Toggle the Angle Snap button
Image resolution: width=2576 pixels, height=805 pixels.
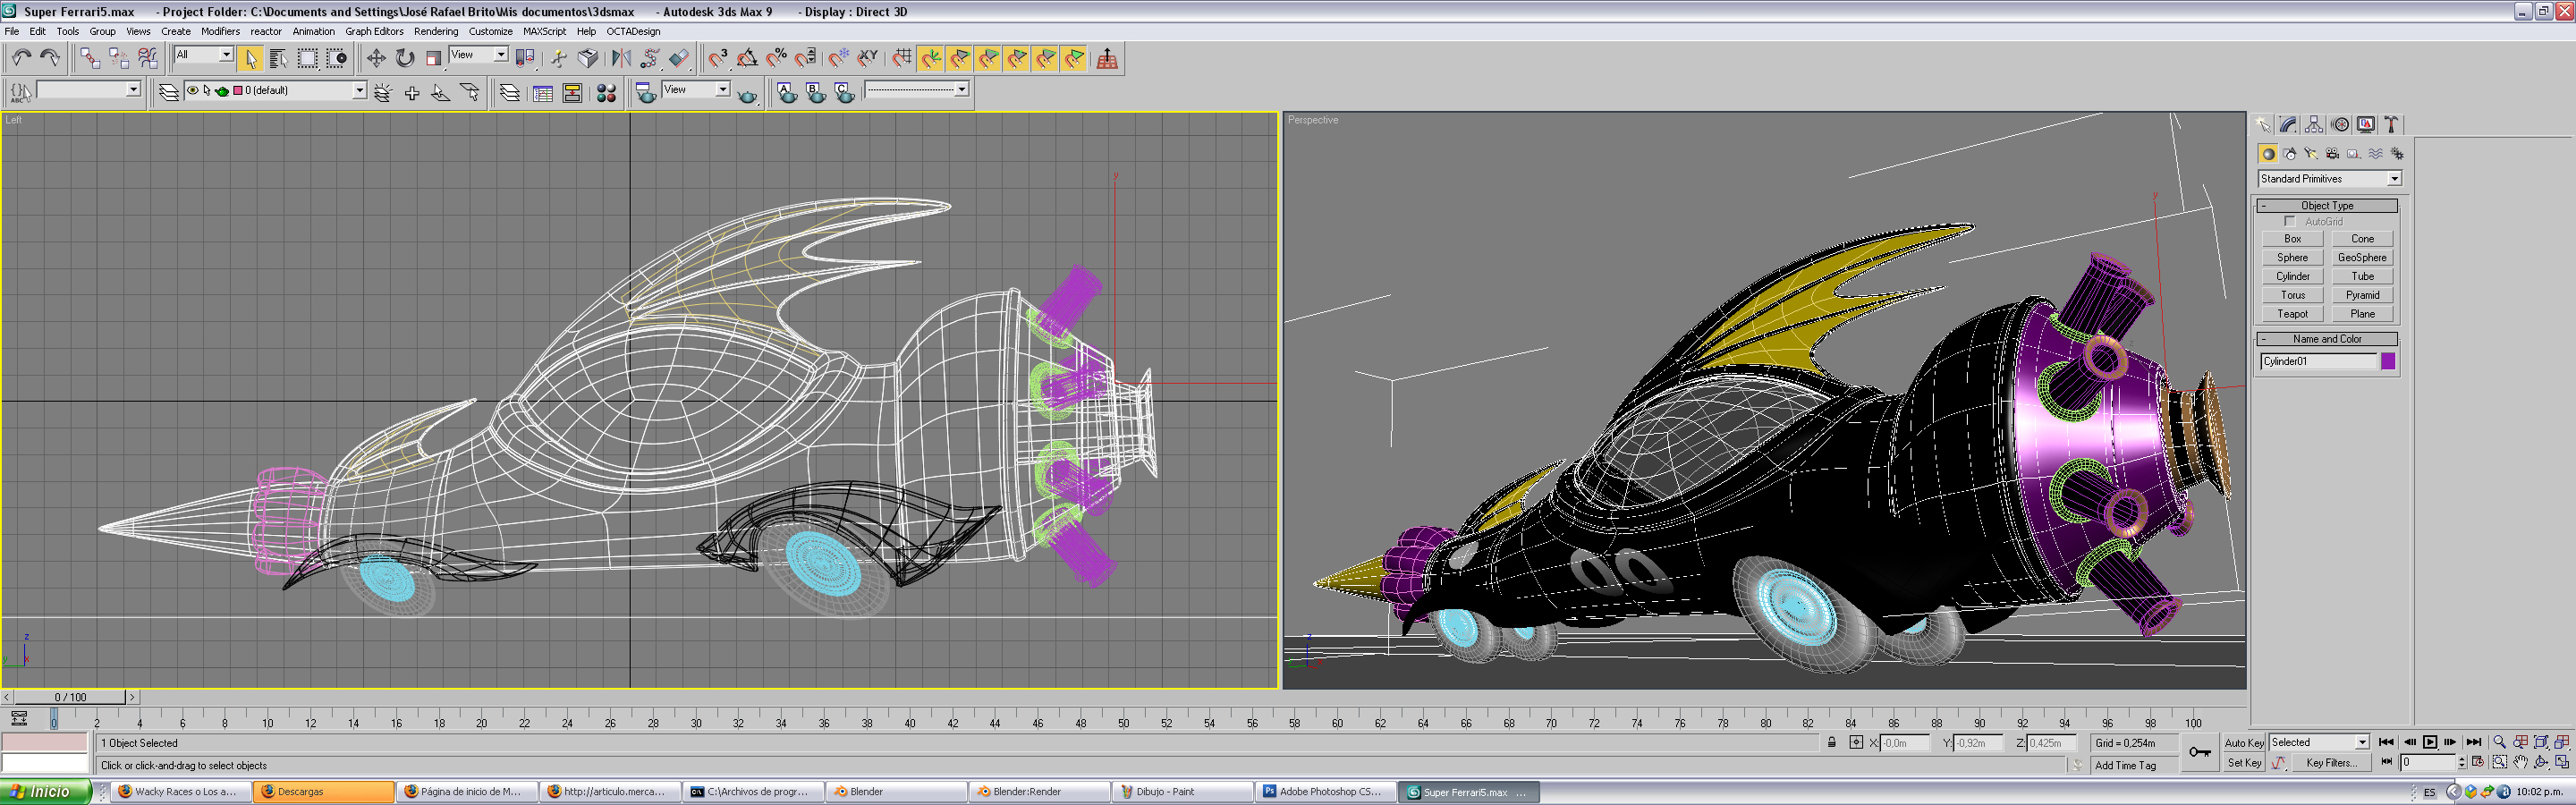coord(746,59)
